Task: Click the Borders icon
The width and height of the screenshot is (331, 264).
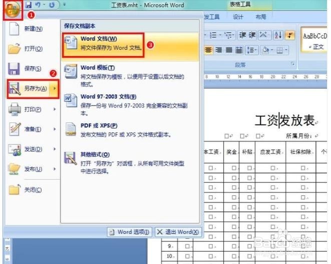Action: tap(279, 50)
